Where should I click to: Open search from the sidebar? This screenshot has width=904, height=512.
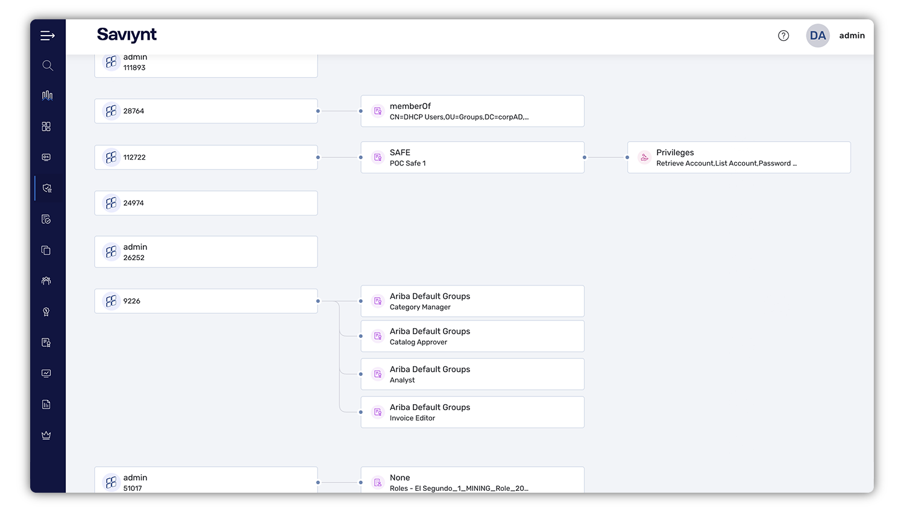(48, 66)
